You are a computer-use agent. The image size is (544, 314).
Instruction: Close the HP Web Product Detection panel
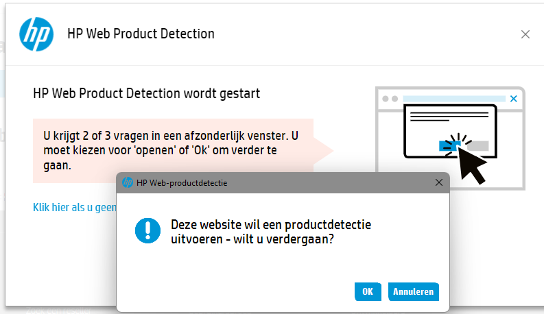click(525, 34)
